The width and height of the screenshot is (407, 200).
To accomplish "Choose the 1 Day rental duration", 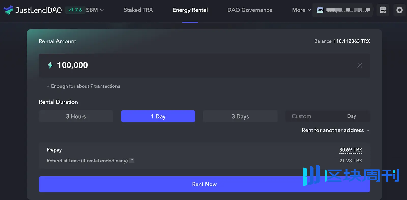I will pyautogui.click(x=158, y=116).
